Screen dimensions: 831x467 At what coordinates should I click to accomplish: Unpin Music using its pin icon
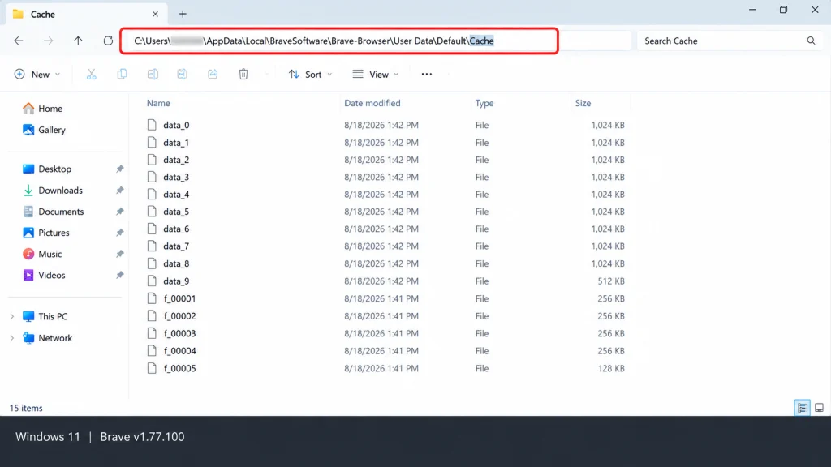coord(120,254)
